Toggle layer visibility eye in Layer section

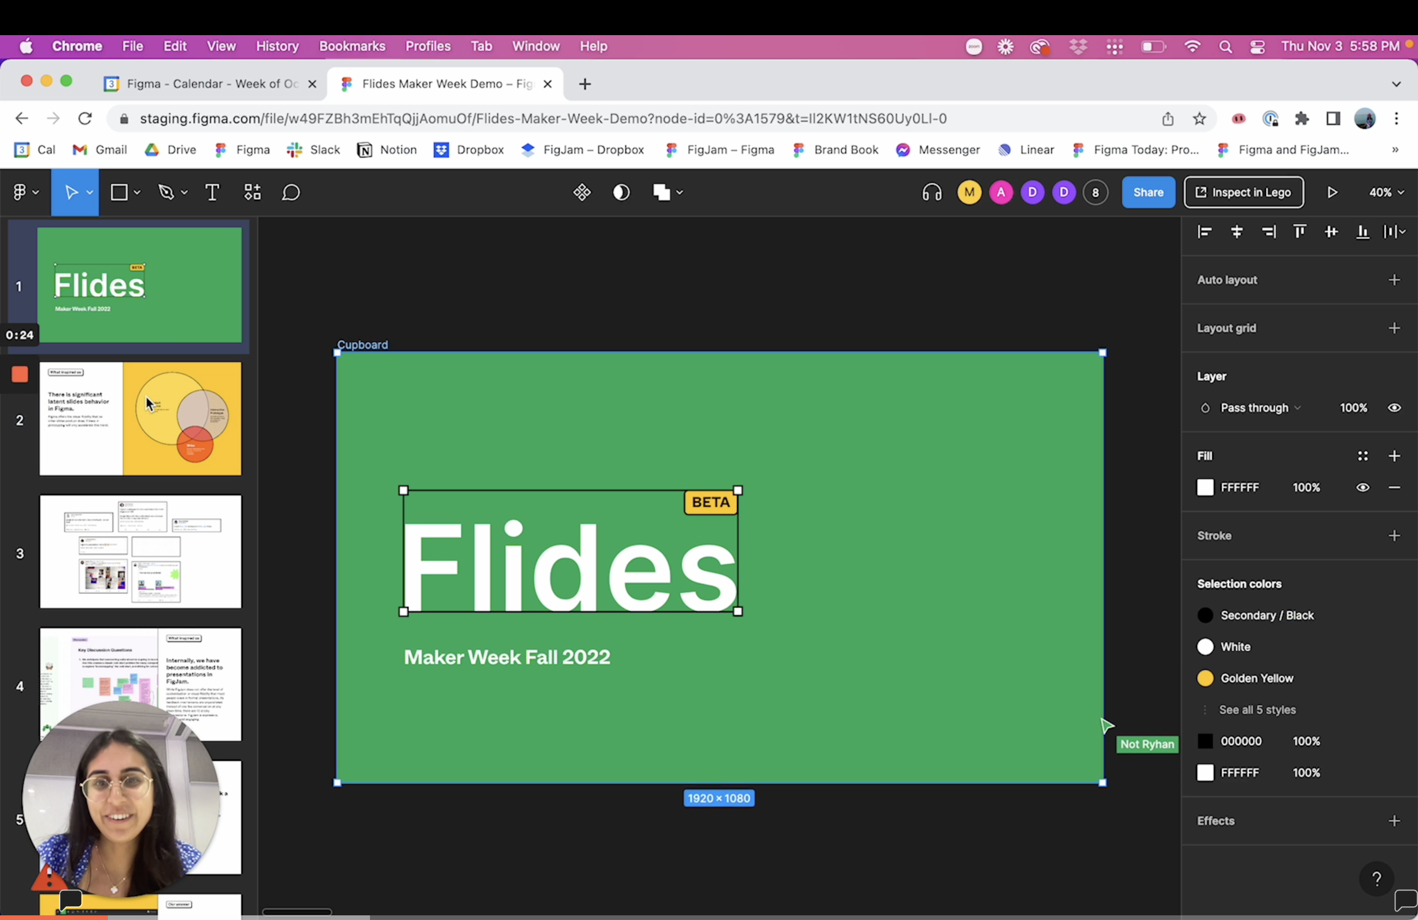1394,408
